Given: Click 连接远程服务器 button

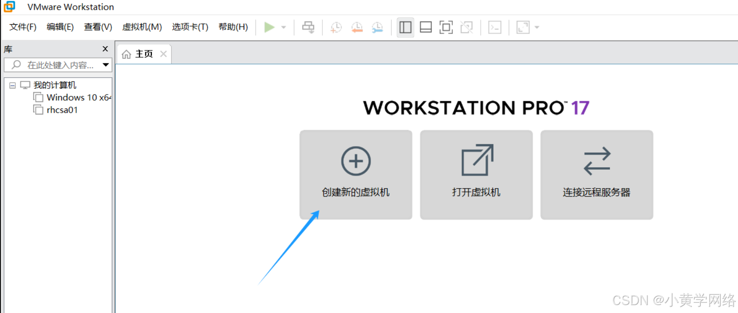Looking at the screenshot, I should pyautogui.click(x=597, y=175).
